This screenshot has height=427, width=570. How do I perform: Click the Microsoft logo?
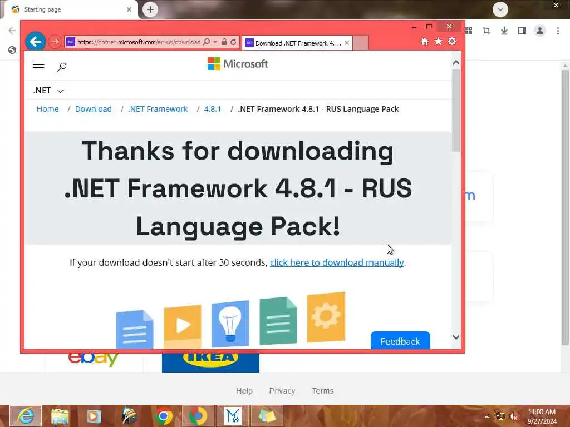click(238, 64)
